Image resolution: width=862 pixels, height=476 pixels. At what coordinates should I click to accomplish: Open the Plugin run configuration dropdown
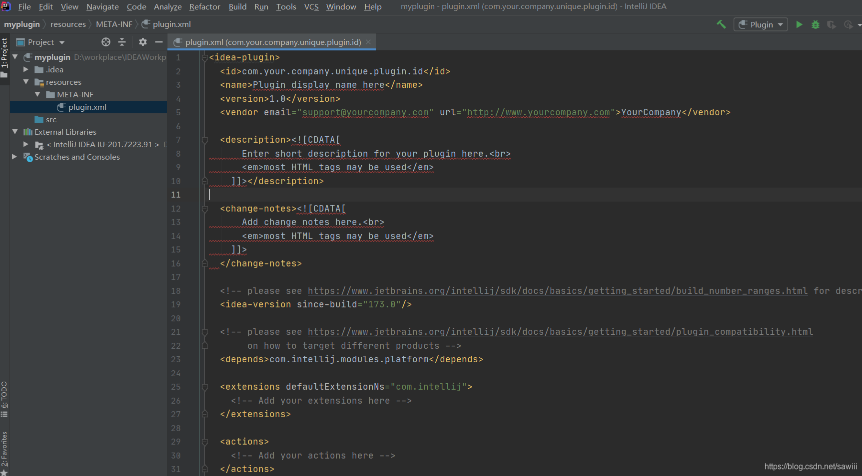(761, 24)
